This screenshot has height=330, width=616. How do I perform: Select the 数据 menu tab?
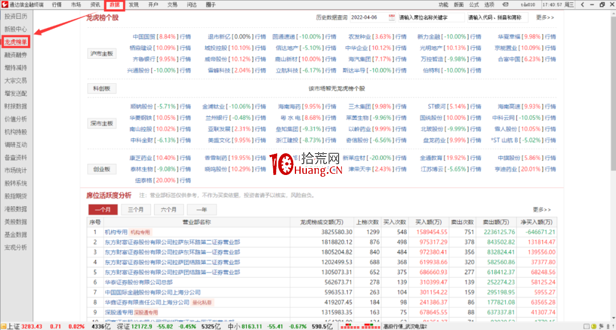tap(114, 5)
